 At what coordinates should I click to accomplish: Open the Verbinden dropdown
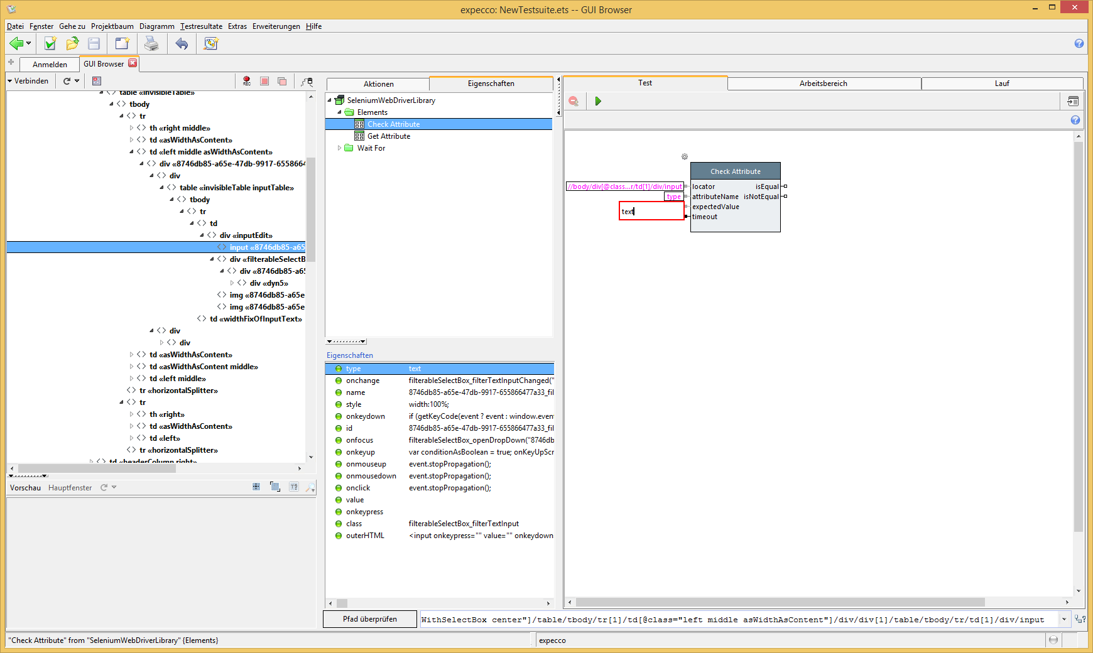click(x=28, y=81)
